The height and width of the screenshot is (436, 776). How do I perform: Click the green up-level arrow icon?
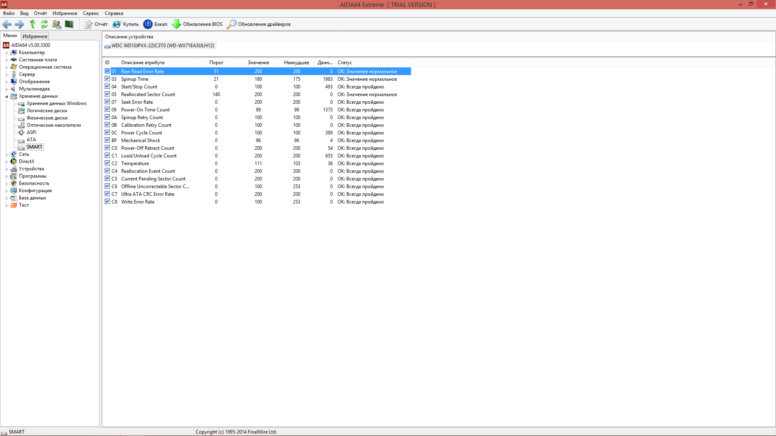[32, 24]
